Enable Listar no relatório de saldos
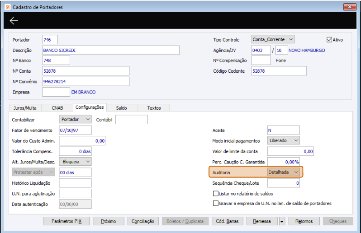The width and height of the screenshot is (361, 233). pos(216,193)
